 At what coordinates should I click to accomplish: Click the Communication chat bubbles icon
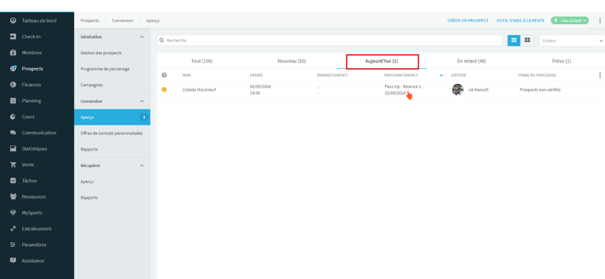(13, 133)
